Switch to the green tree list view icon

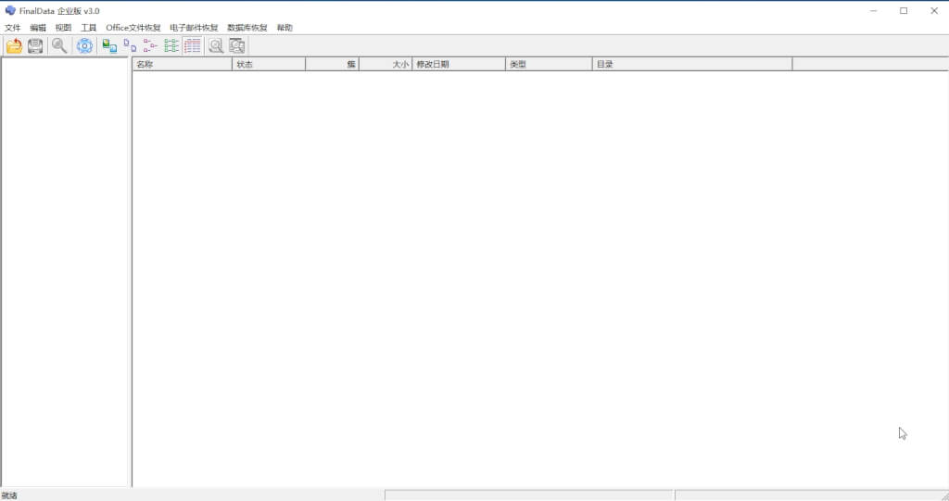171,46
